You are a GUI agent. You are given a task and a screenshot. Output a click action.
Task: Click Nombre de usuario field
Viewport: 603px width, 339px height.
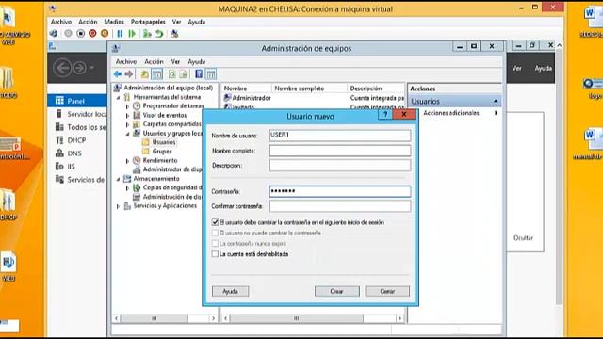[340, 136]
